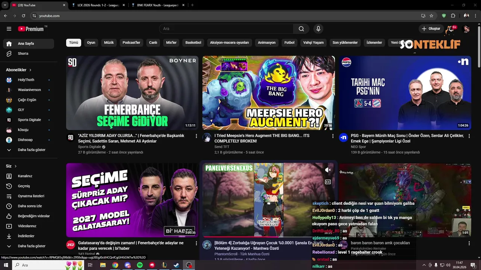Viewport: 481px width, 270px height.
Task: Select the Podcast'ler filter chip
Action: 131,43
